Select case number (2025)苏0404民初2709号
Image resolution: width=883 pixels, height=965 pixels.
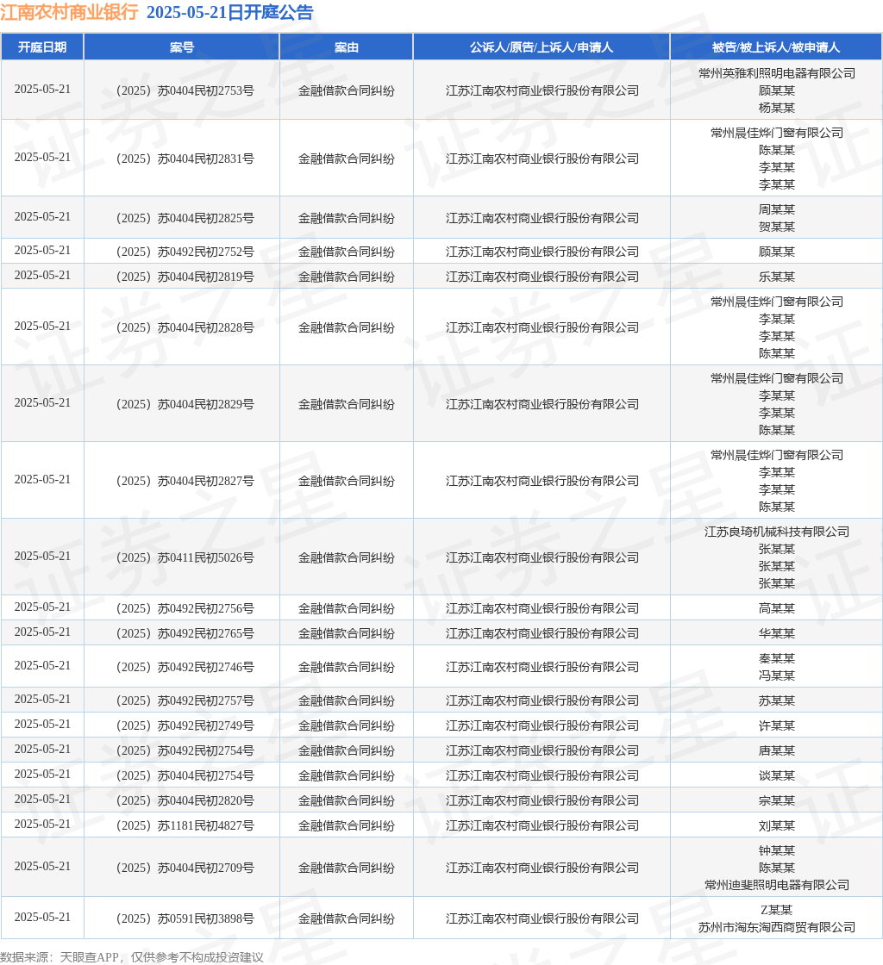[x=185, y=868]
